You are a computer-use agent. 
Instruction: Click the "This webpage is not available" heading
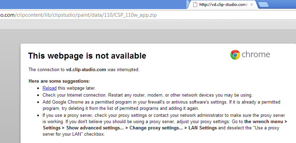pos(87,56)
